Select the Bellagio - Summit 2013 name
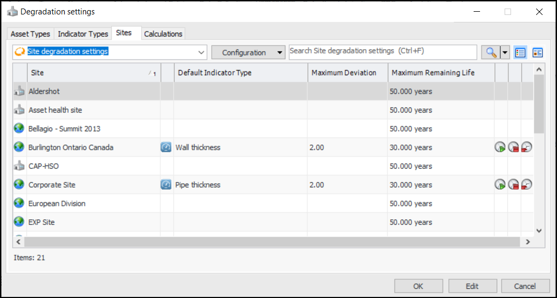Screen dimensions: 557x298 [64, 129]
